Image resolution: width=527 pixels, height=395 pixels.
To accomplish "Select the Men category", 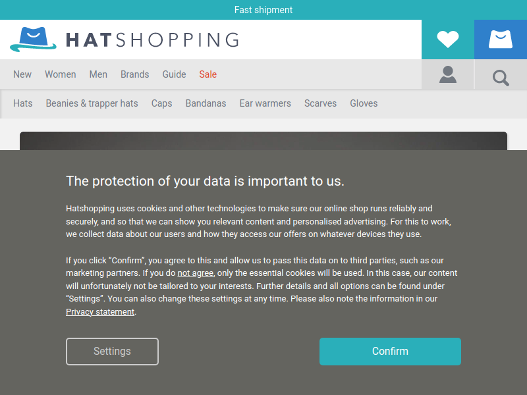I will [x=98, y=74].
